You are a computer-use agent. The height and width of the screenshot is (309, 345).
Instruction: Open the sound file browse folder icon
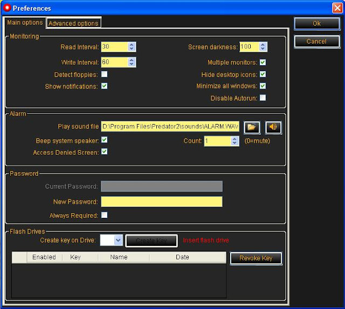pyautogui.click(x=252, y=127)
